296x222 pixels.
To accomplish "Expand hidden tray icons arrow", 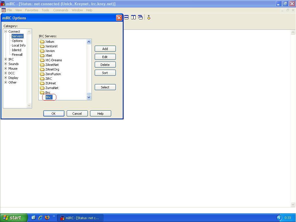I will (279, 218).
